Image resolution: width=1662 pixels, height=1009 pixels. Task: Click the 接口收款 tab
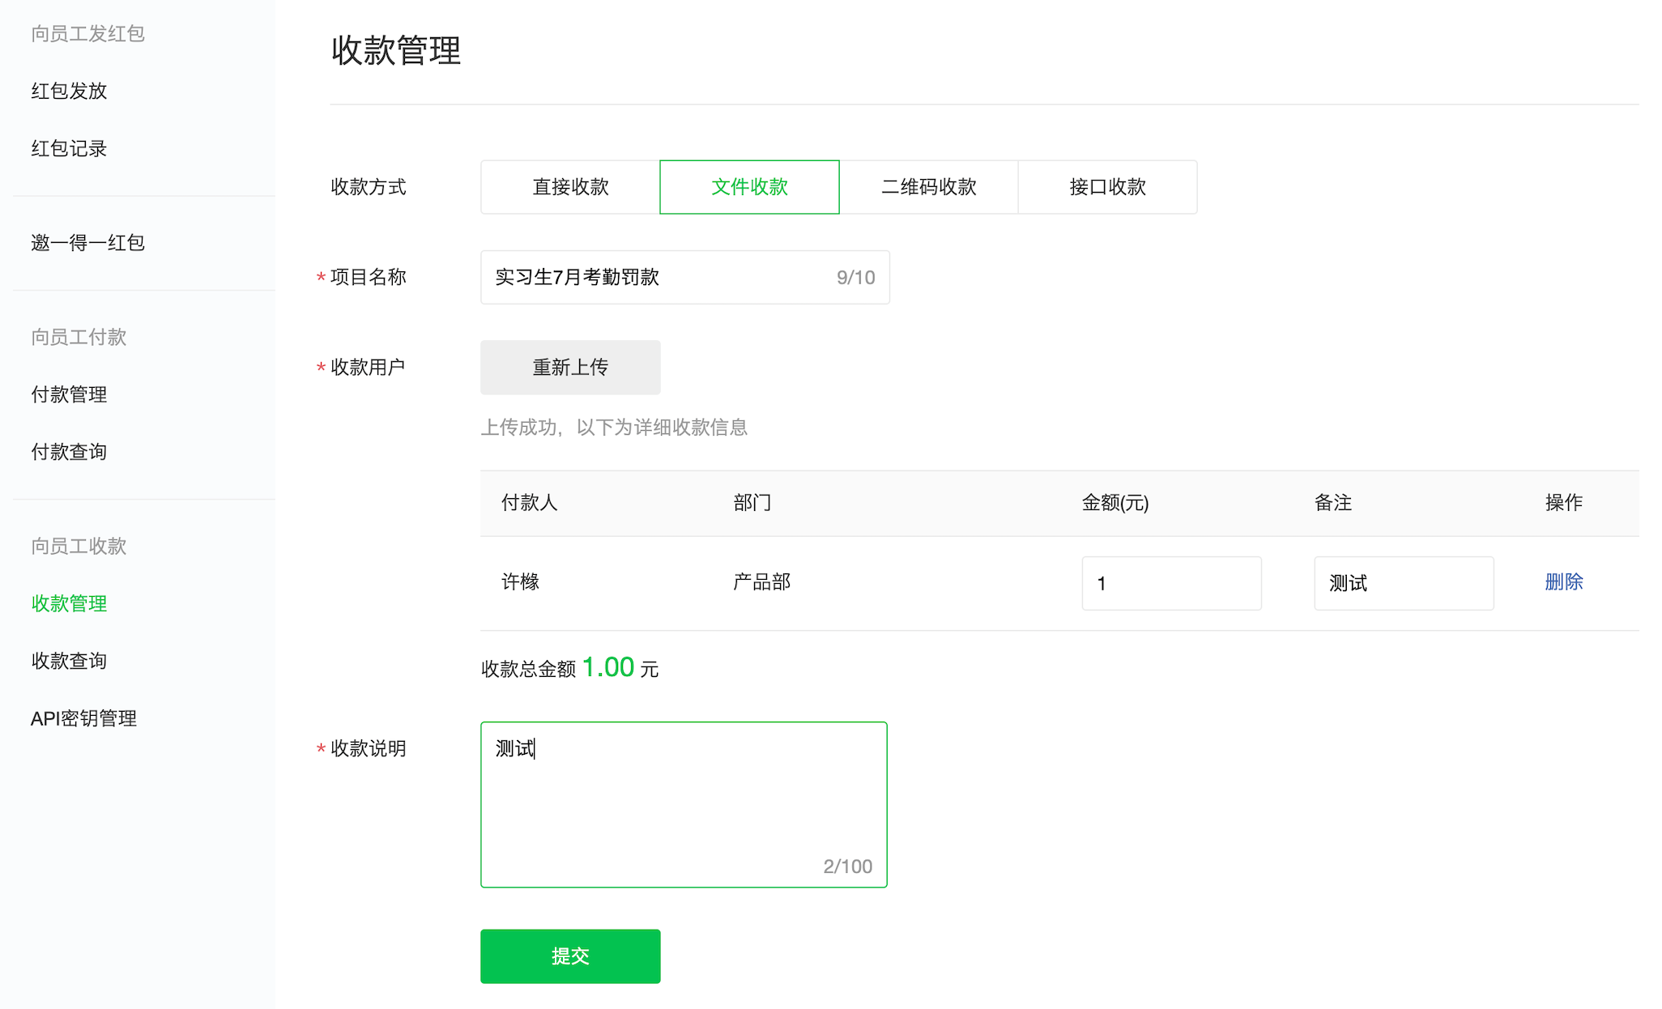point(1106,185)
